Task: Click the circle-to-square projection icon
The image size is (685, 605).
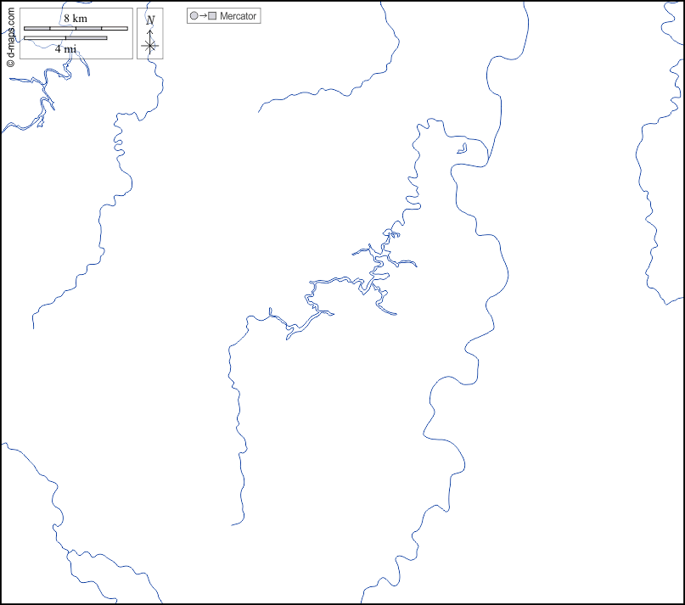Action: (x=203, y=16)
